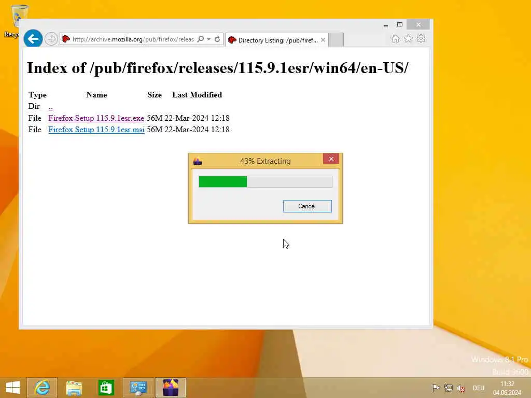This screenshot has height=398, width=531.
Task: Click the address bar URL field
Action: coord(133,39)
